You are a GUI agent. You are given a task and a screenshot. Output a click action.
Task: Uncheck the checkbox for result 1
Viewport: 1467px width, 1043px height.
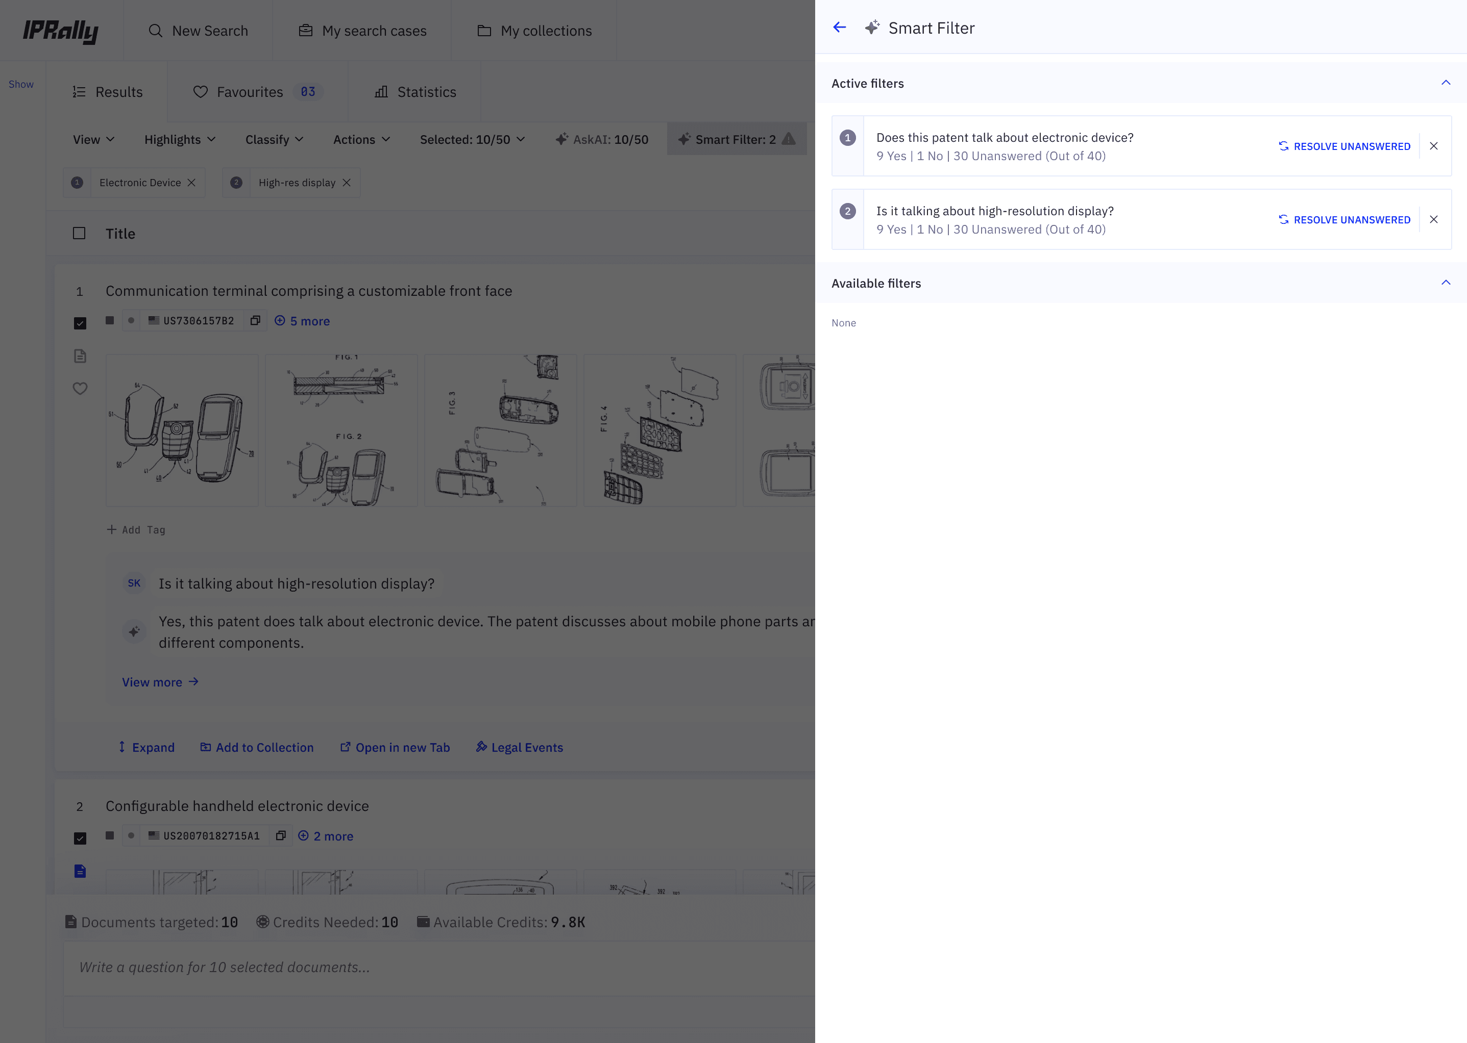80,323
